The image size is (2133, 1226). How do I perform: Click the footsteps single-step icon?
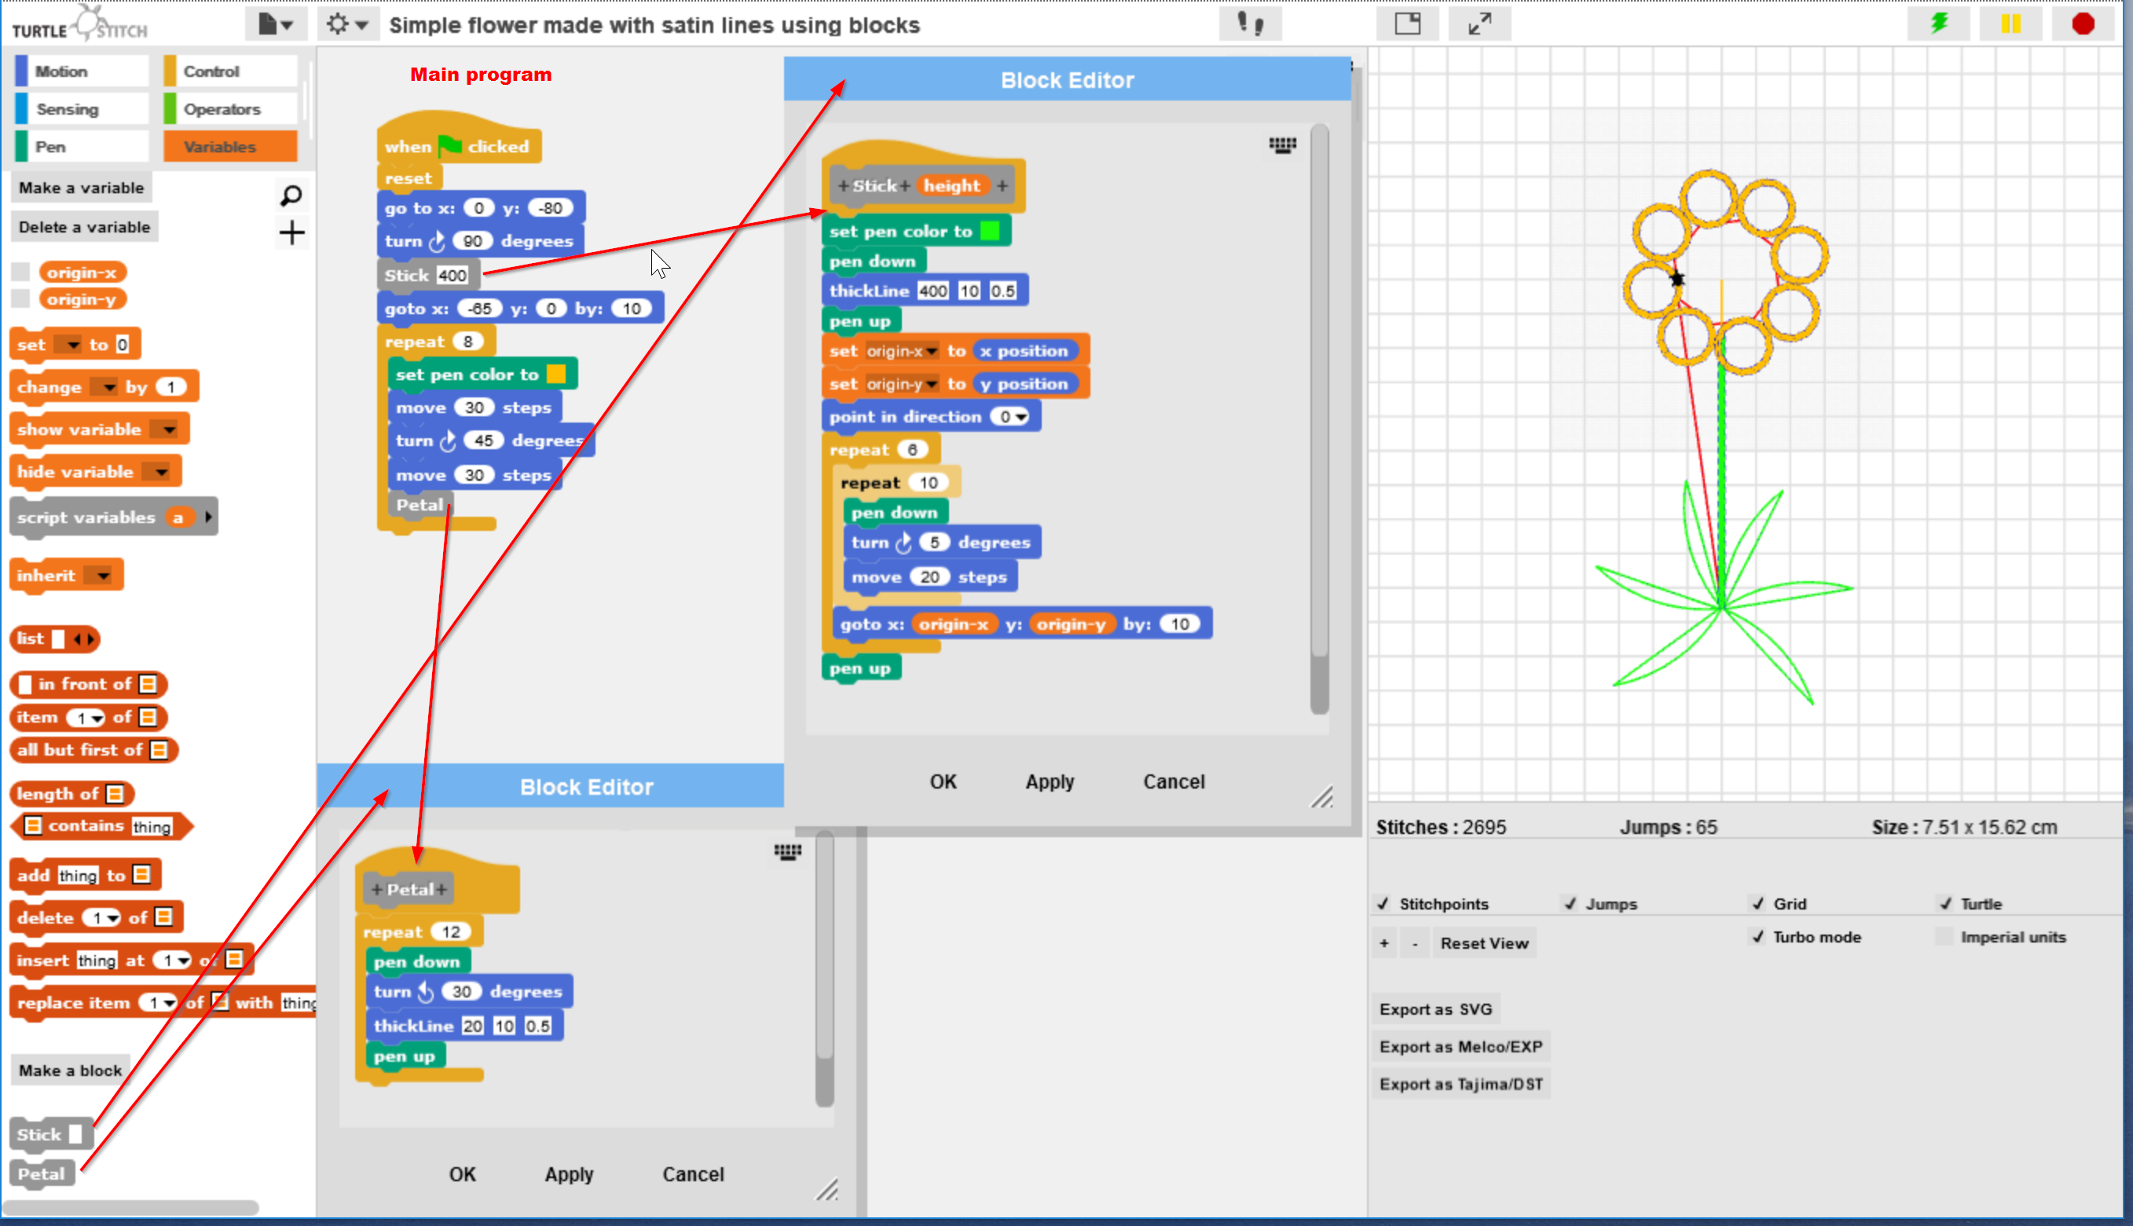[x=1250, y=24]
